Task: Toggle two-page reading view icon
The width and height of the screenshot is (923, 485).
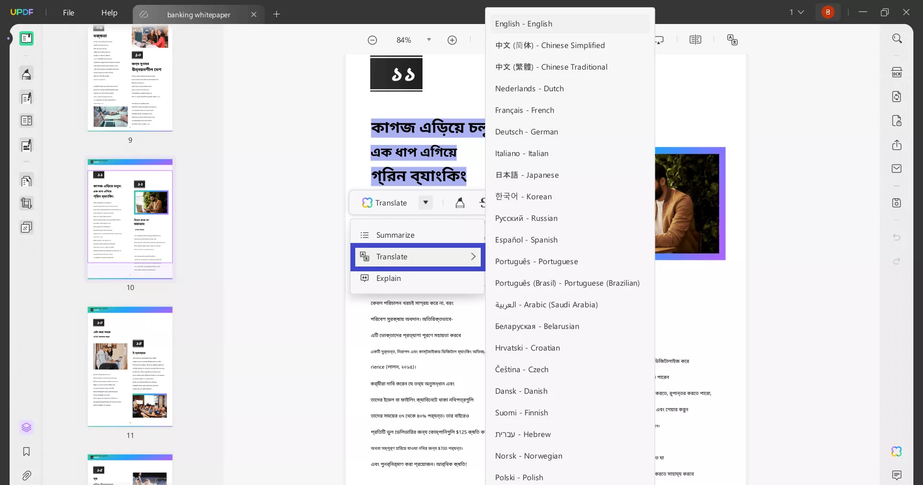Action: pyautogui.click(x=695, y=40)
